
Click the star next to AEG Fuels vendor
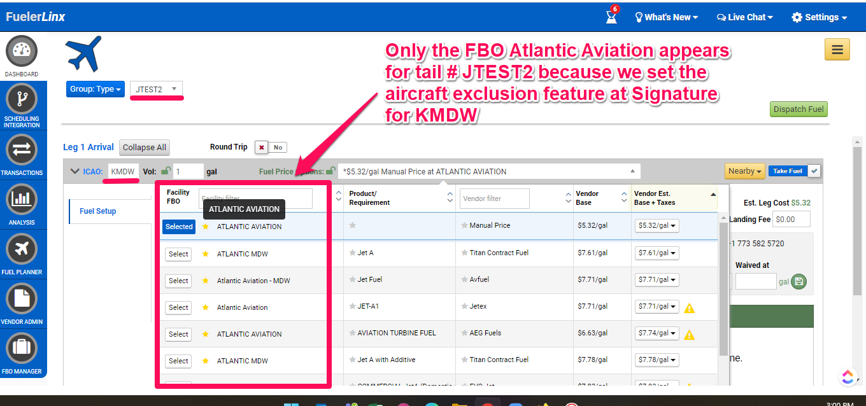[464, 333]
